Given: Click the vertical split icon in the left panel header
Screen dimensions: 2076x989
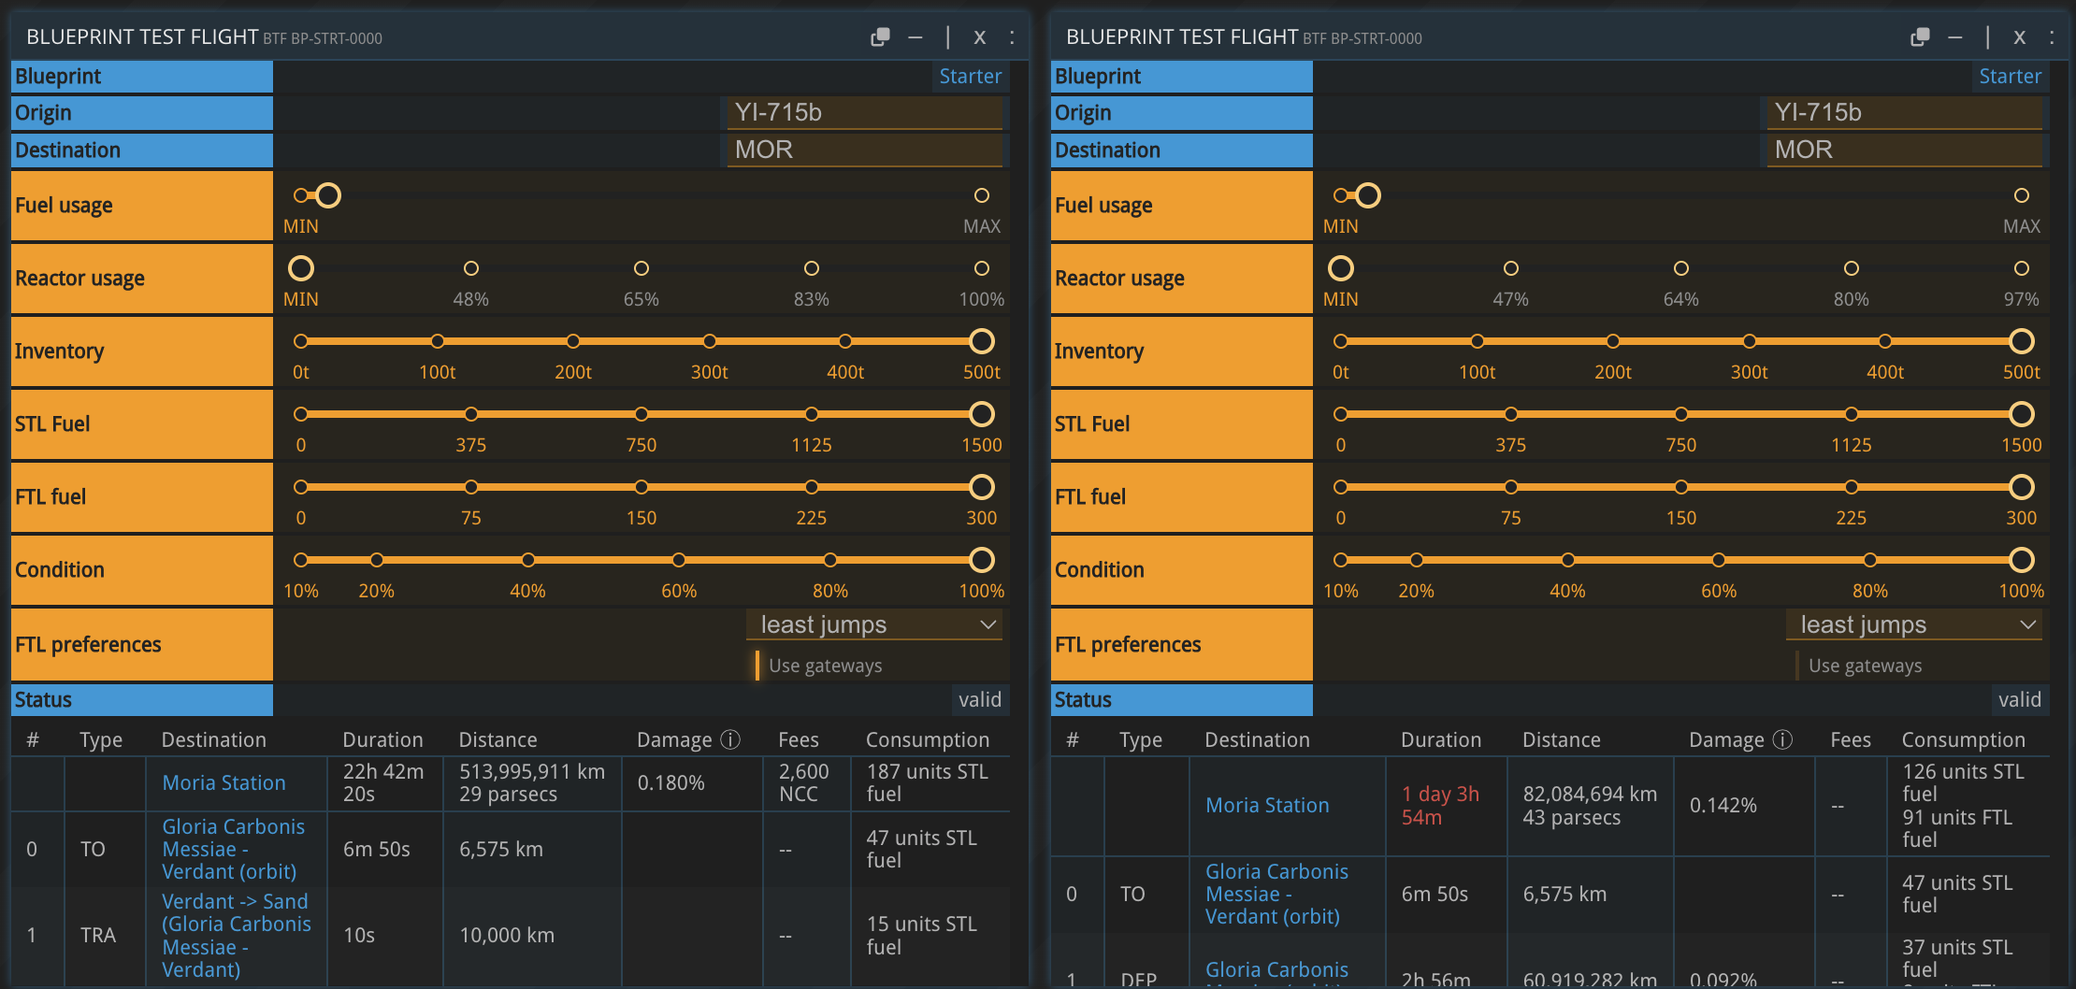Looking at the screenshot, I should (947, 37).
